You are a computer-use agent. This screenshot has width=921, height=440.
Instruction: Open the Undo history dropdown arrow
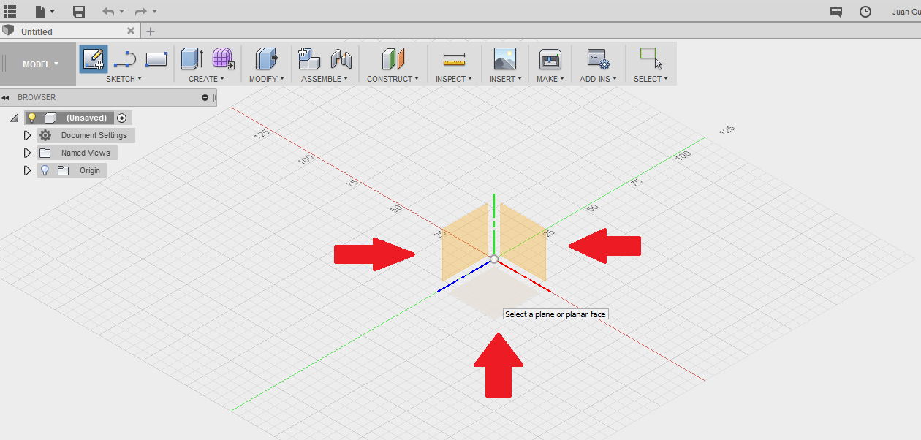coord(121,11)
